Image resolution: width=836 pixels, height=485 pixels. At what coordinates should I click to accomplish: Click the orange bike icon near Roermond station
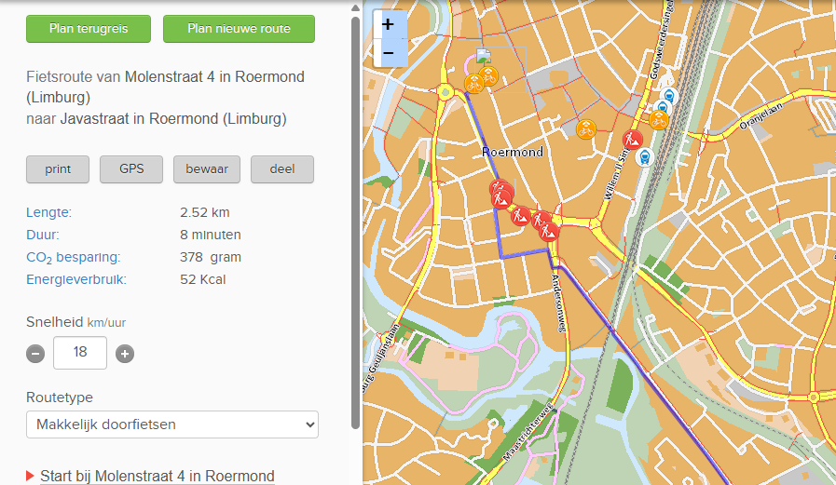(659, 120)
